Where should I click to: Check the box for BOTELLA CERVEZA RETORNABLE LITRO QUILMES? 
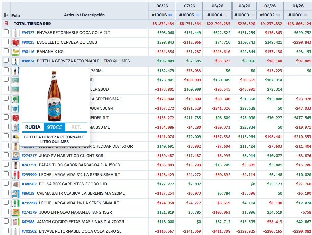(6, 60)
